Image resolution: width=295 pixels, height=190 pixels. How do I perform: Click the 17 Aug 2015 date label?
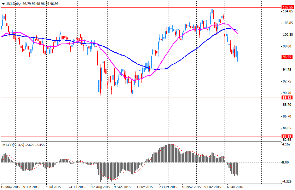(101, 187)
